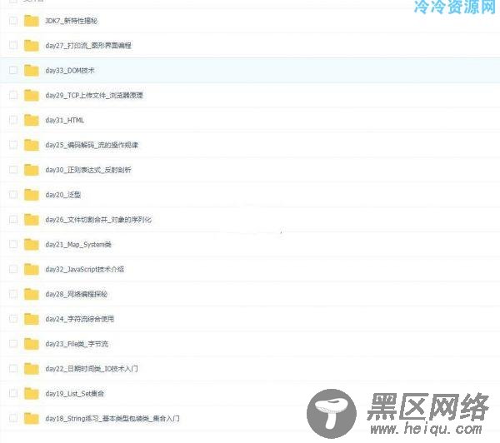Screen dimensions: 500x443
Task: Click name day22_日期时间类_IO技术入门
Action: coord(92,369)
